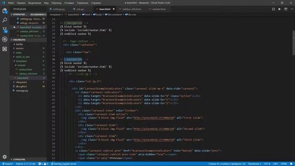Open the Source Control view
The width and height of the screenshot is (295, 166).
pos(5,30)
